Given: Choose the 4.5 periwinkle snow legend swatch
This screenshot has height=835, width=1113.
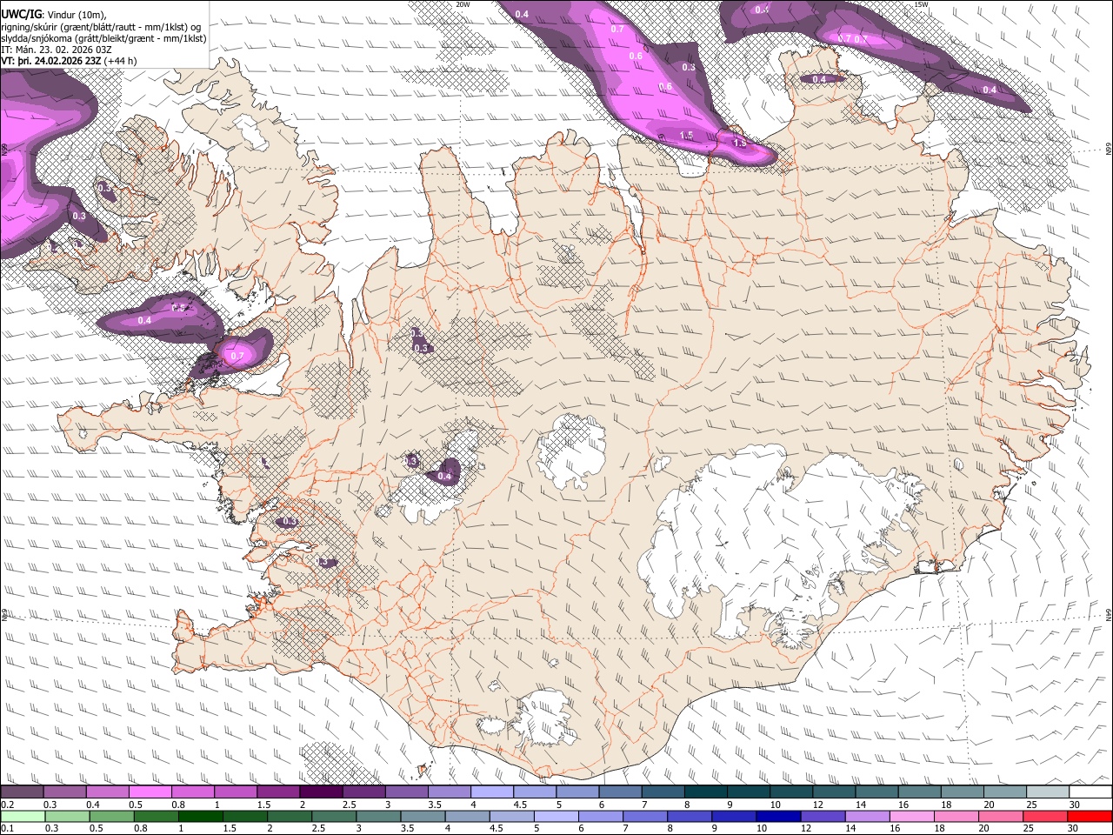Looking at the screenshot, I should click(x=535, y=792).
